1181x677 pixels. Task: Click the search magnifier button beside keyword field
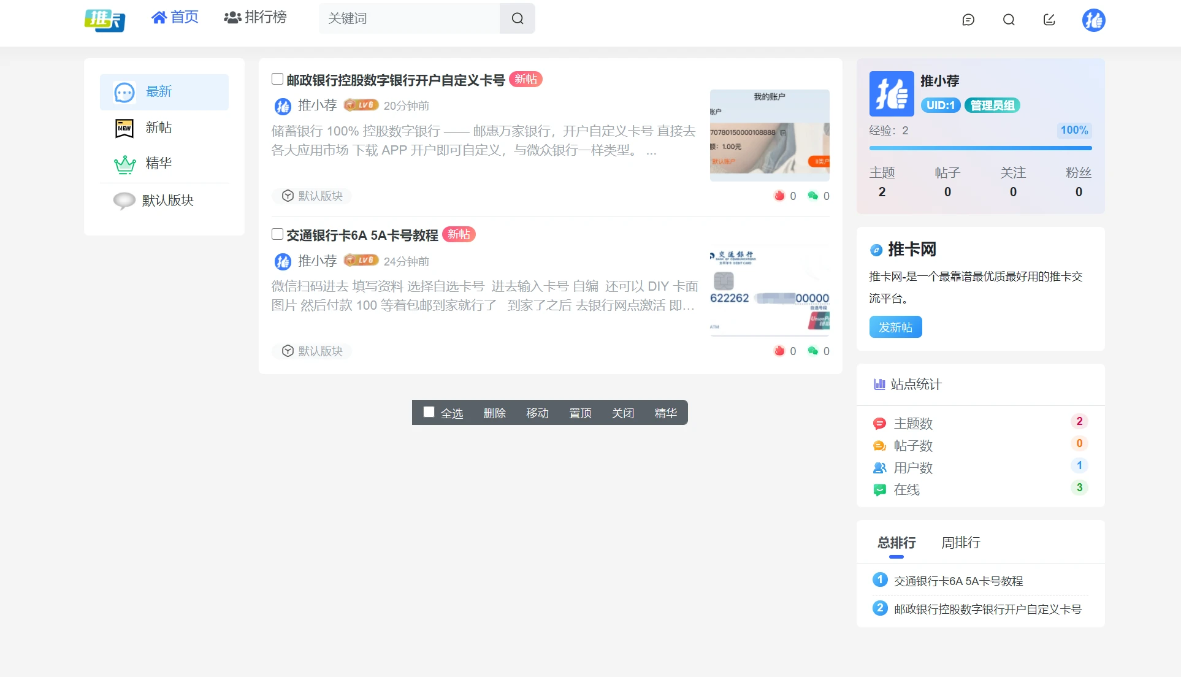click(517, 18)
